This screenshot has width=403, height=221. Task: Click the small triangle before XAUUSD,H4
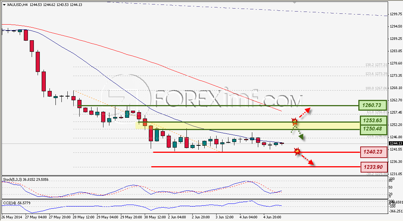tap(4, 4)
